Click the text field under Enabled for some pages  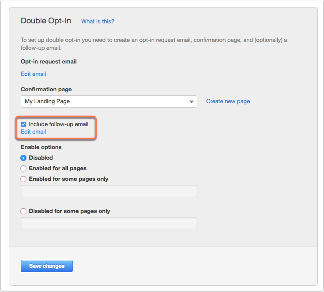point(109,191)
